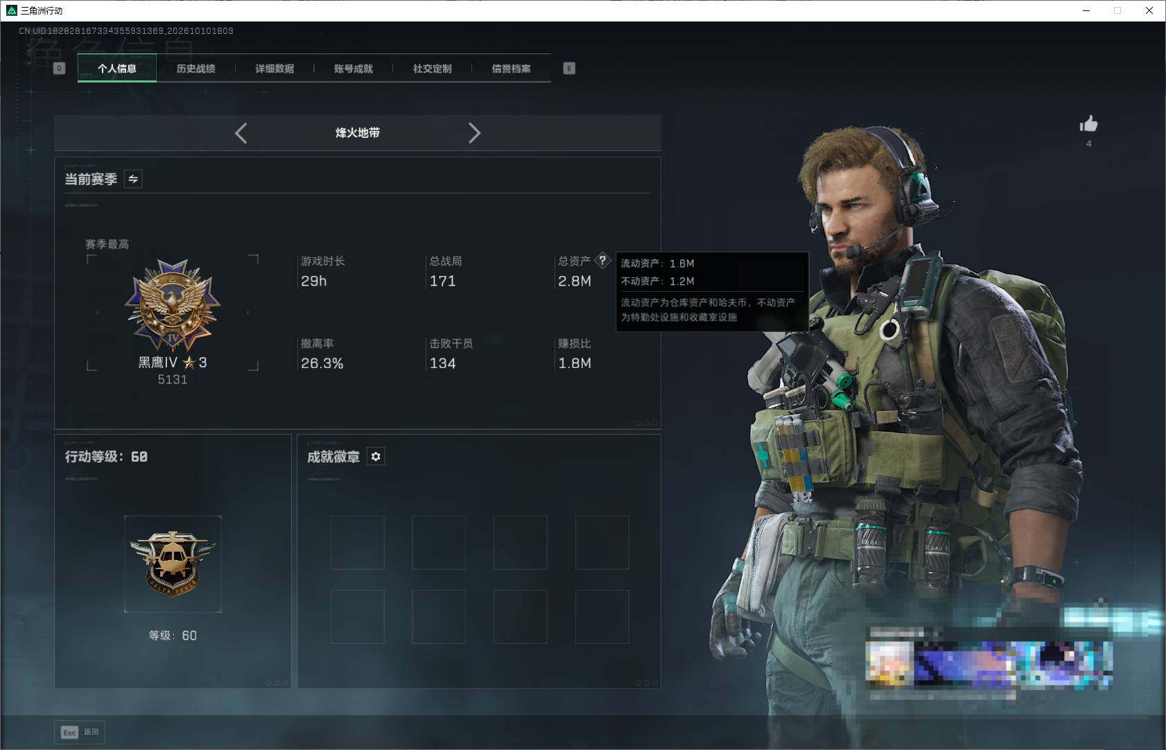1166x750 pixels.
Task: Open the 信誉档案 tab
Action: pyautogui.click(x=511, y=69)
